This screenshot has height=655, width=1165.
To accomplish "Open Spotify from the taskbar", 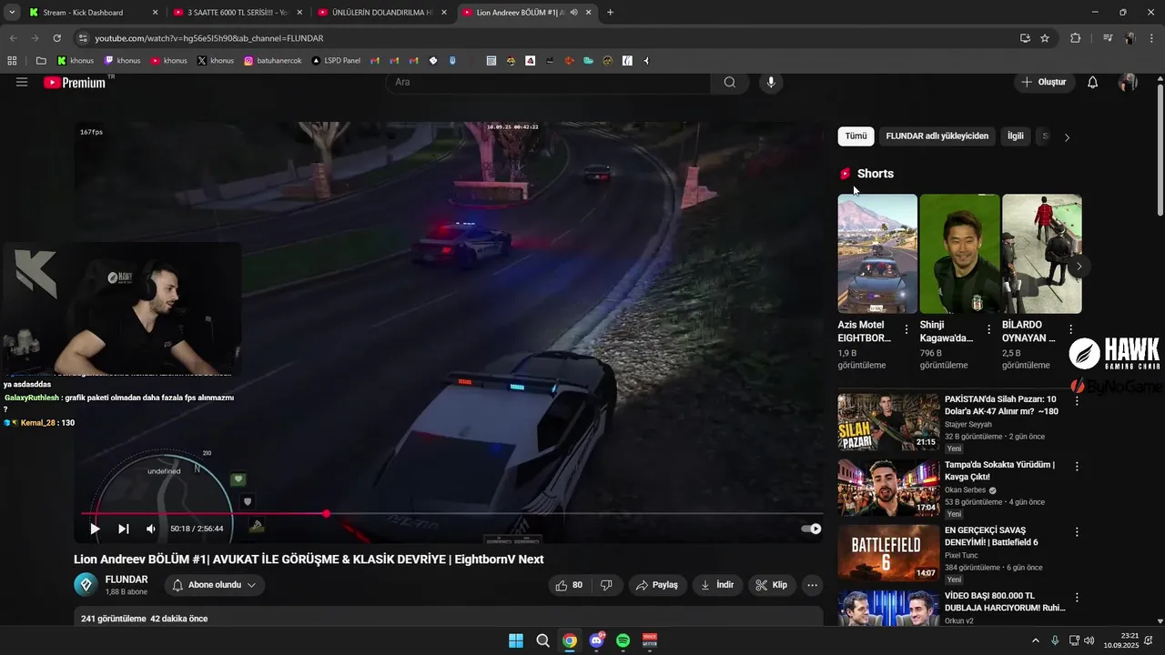I will point(623,640).
